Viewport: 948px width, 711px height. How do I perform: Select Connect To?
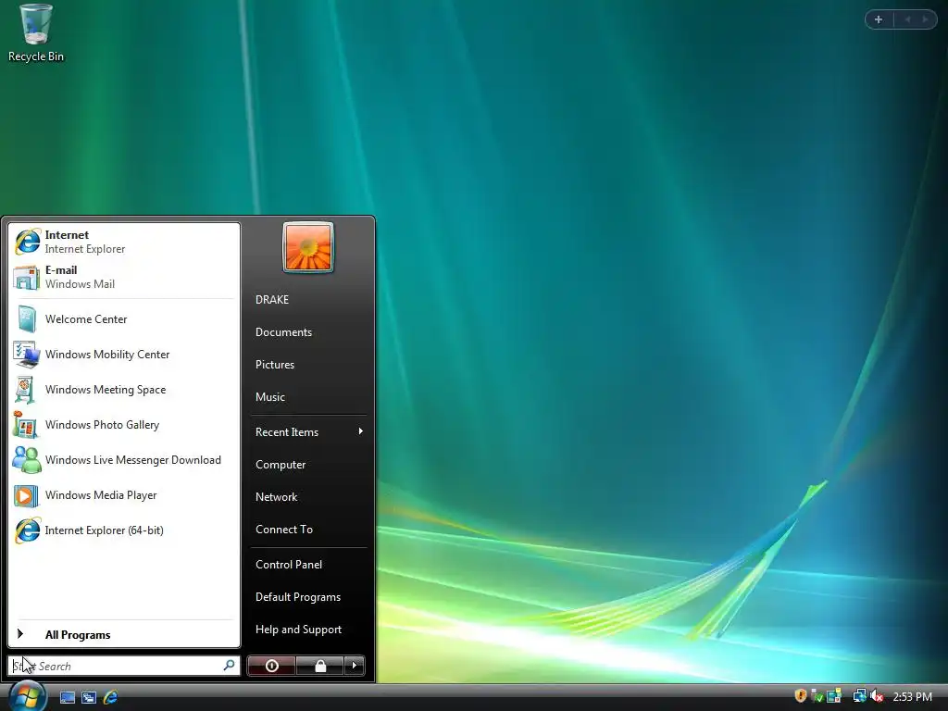pyautogui.click(x=308, y=530)
